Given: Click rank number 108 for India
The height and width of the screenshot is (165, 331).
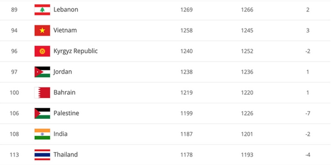Looking at the screenshot, I should click(x=14, y=134).
